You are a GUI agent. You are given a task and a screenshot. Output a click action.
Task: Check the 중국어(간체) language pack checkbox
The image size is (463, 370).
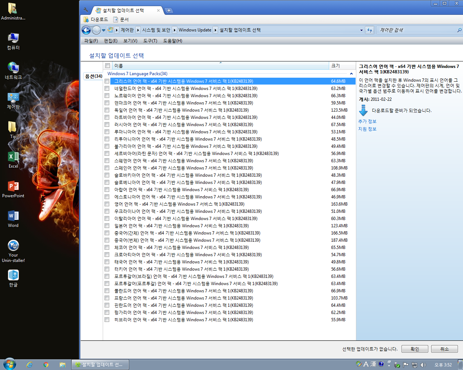pos(107,233)
